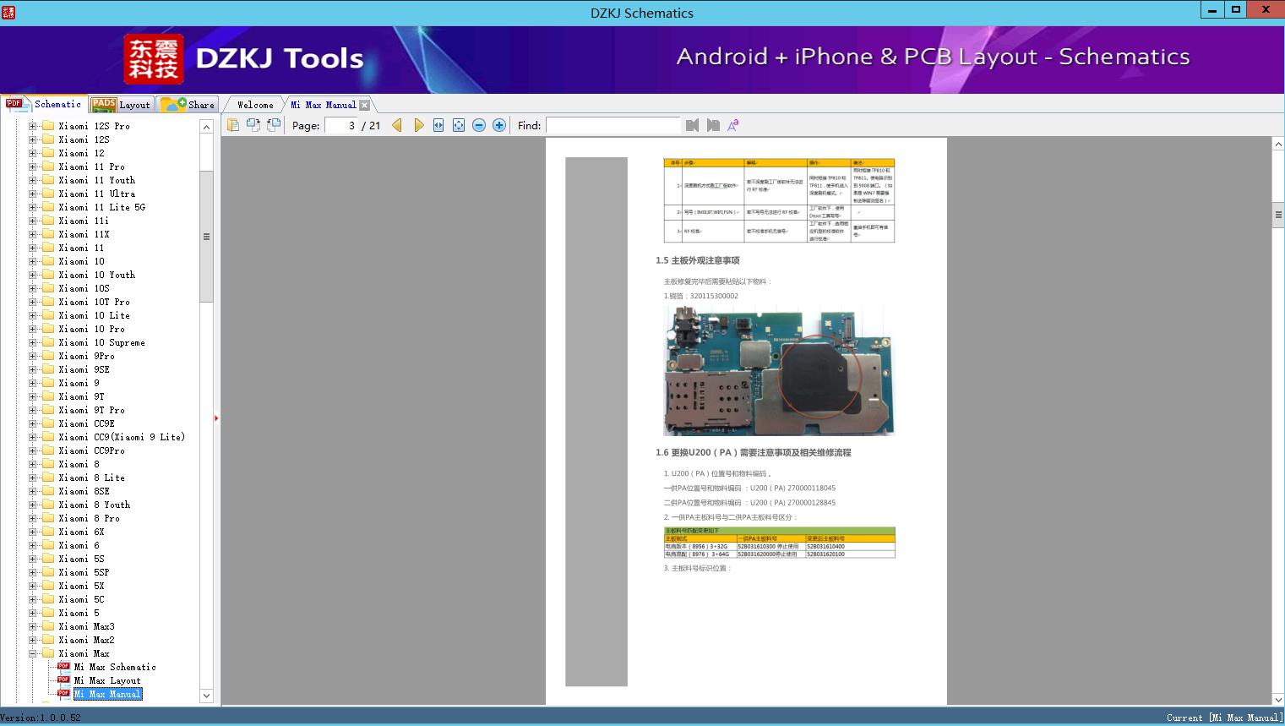Screen dimensions: 1285x726
Task: Zoom out with the minus icon
Action: (x=479, y=125)
